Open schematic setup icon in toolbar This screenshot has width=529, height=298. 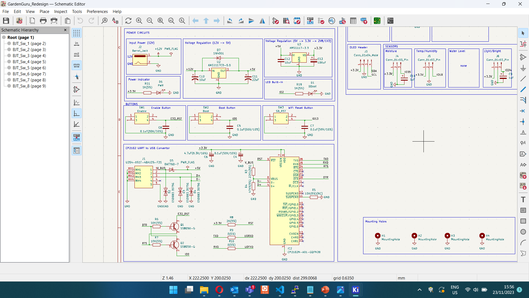[x=19, y=21]
